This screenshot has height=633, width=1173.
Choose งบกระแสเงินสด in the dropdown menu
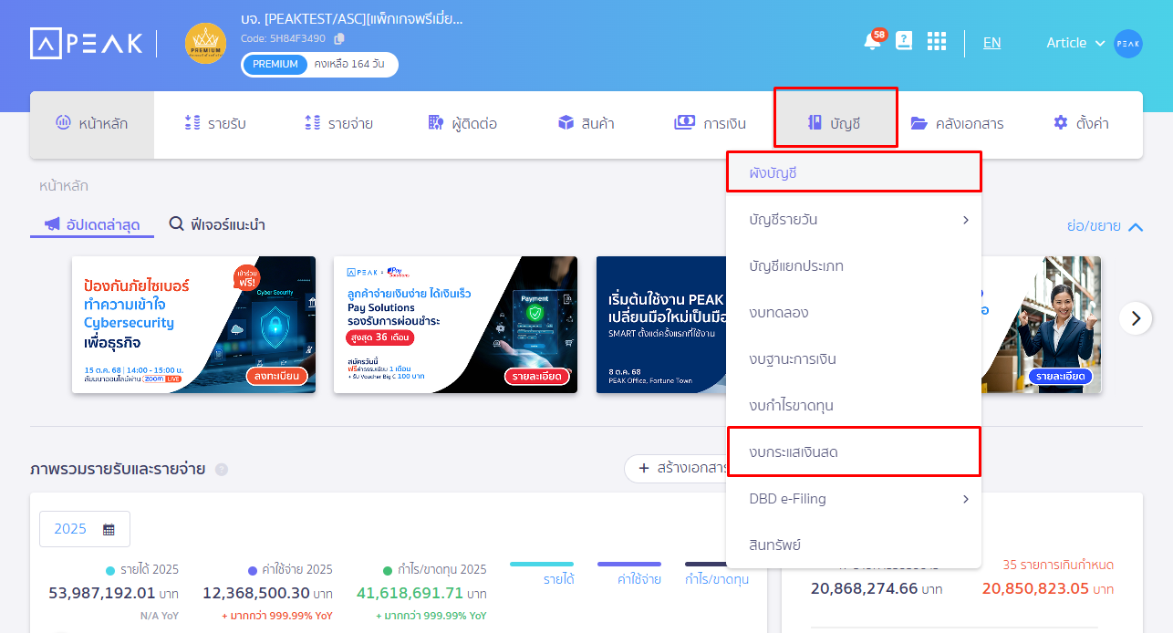[x=853, y=452]
